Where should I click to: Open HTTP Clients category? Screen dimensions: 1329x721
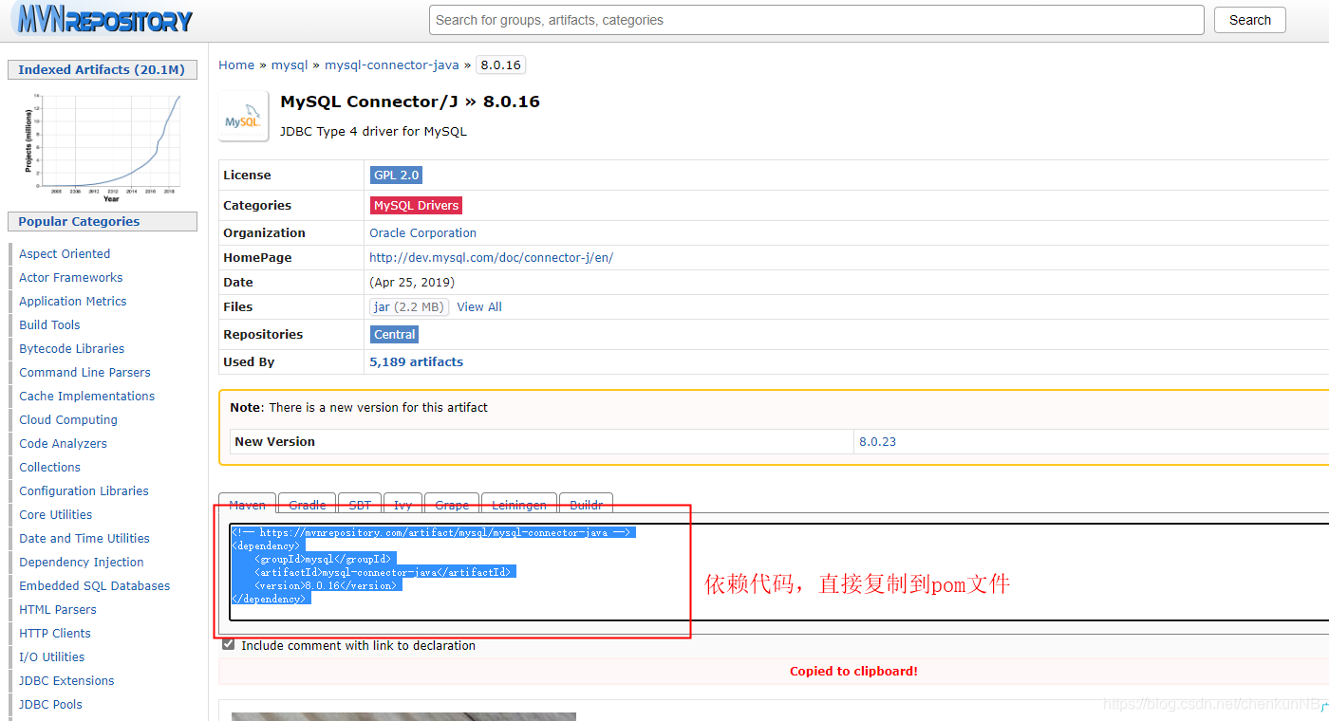point(55,633)
